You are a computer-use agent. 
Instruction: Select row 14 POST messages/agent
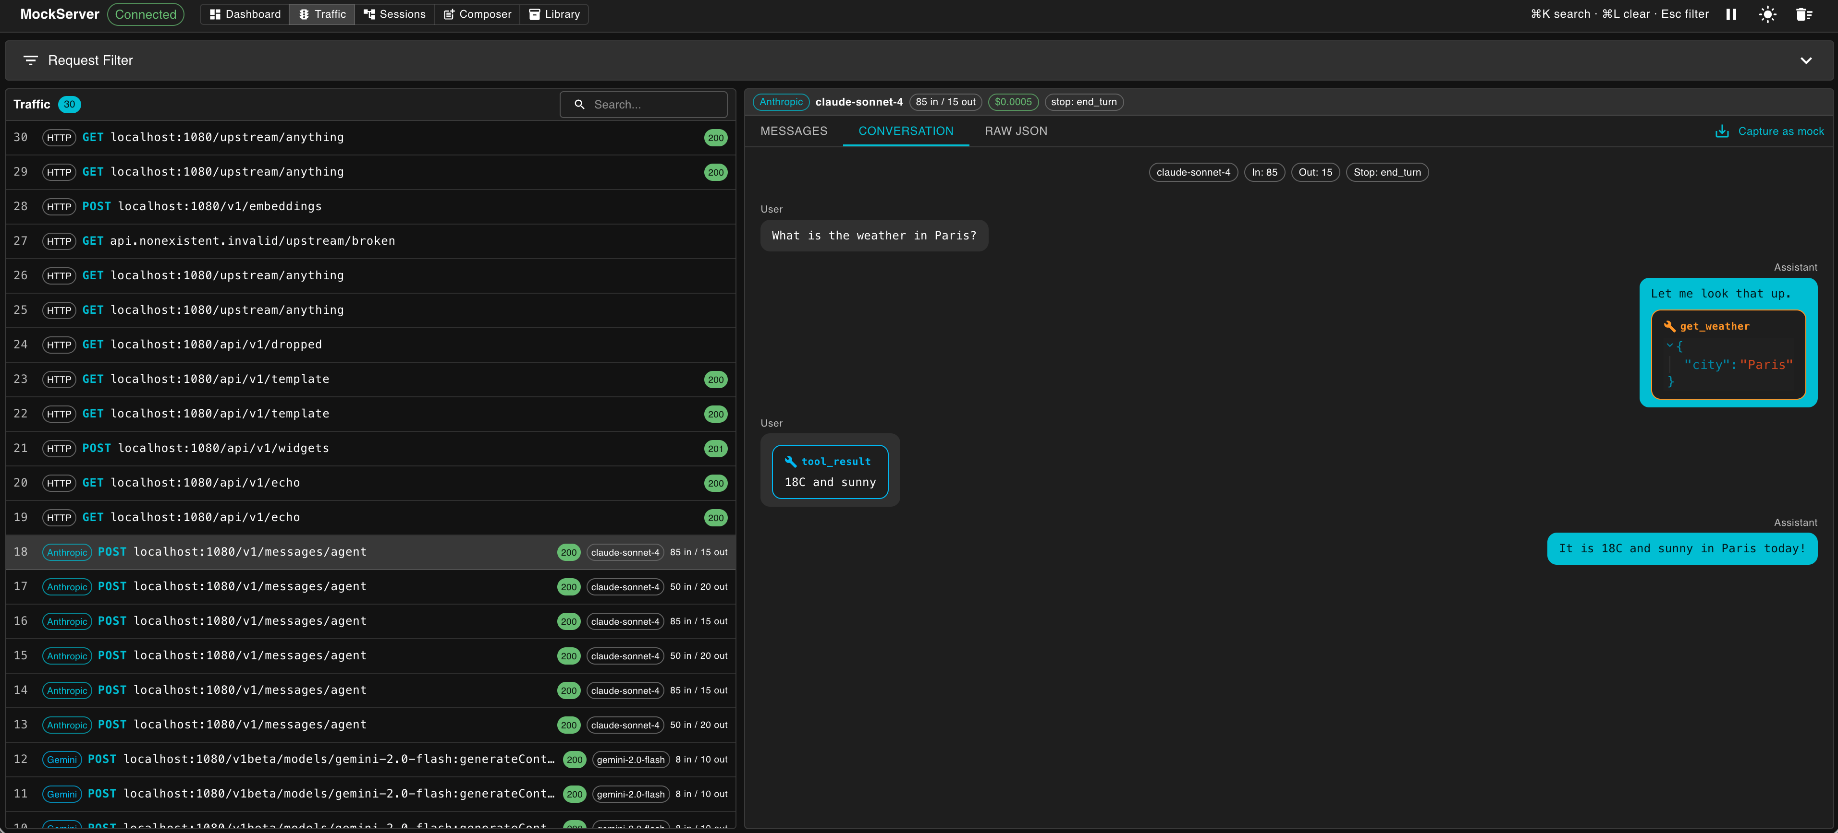370,690
